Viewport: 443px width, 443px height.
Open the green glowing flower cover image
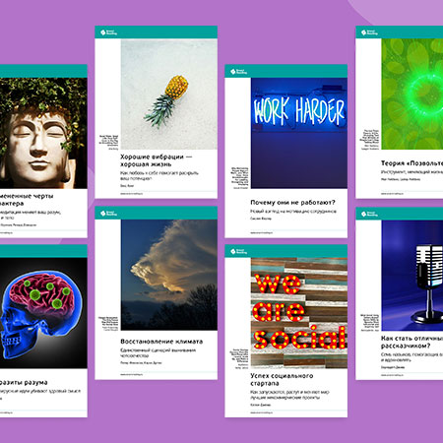coord(412,95)
